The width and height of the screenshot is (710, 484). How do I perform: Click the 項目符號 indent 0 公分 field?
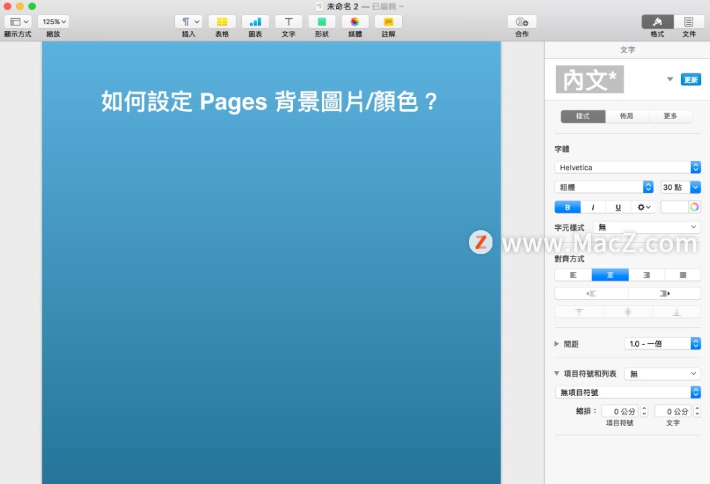pos(620,411)
